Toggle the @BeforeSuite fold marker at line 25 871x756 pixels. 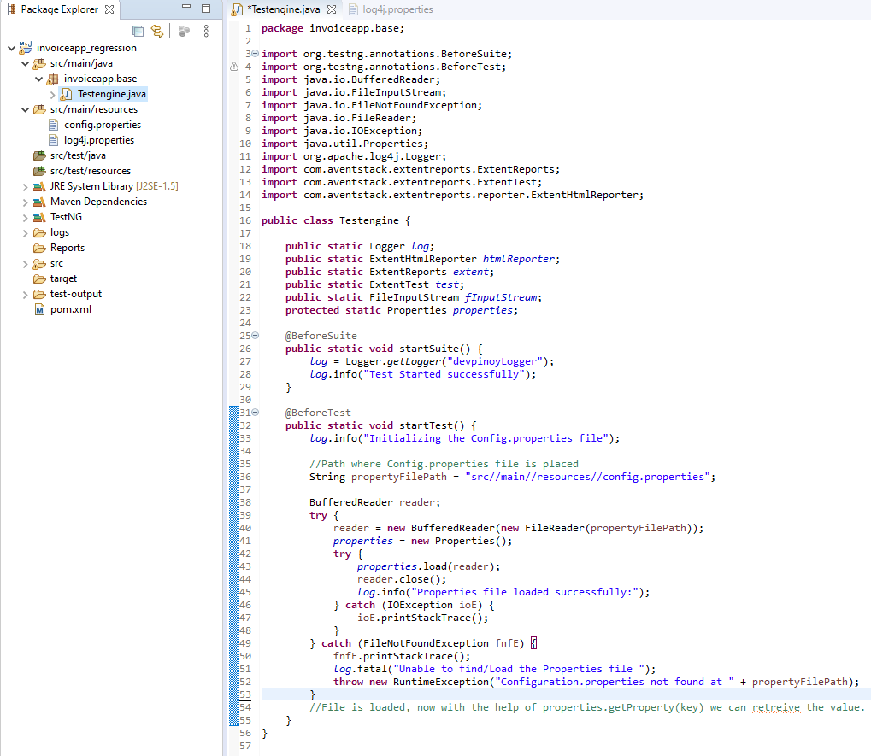click(256, 335)
